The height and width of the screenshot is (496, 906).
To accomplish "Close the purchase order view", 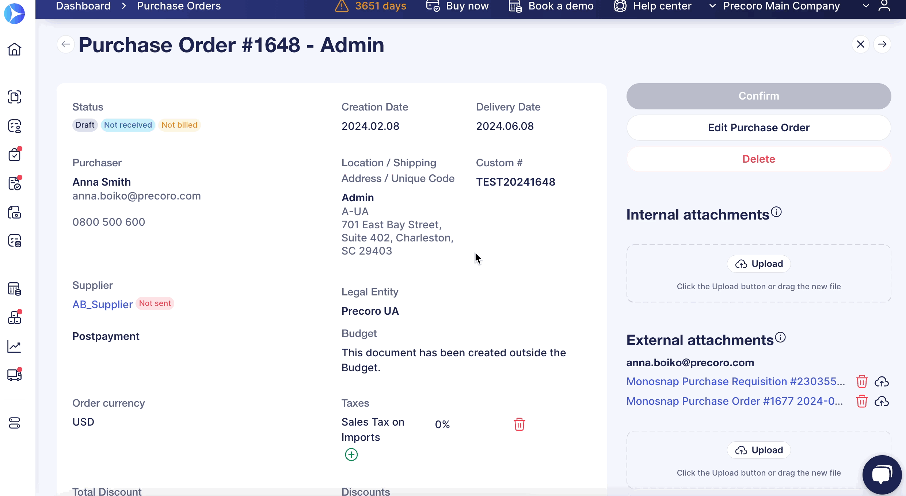I will click(861, 44).
